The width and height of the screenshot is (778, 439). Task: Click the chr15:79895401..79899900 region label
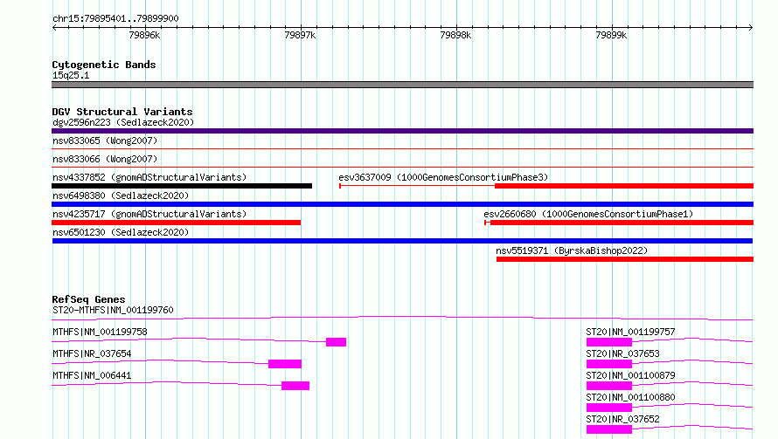click(x=115, y=18)
